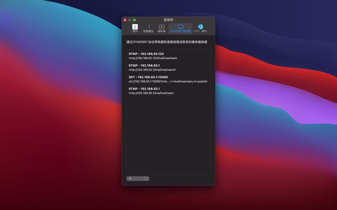Click the minus button to remove server
Screen dimensions: 337x210
point(138,178)
